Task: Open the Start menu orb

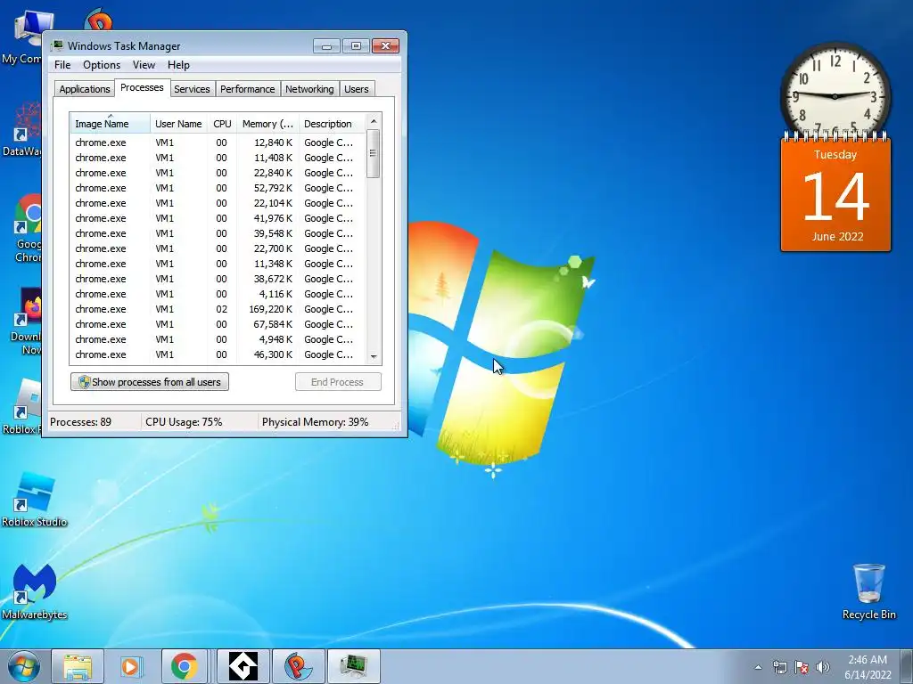Action: (24, 666)
